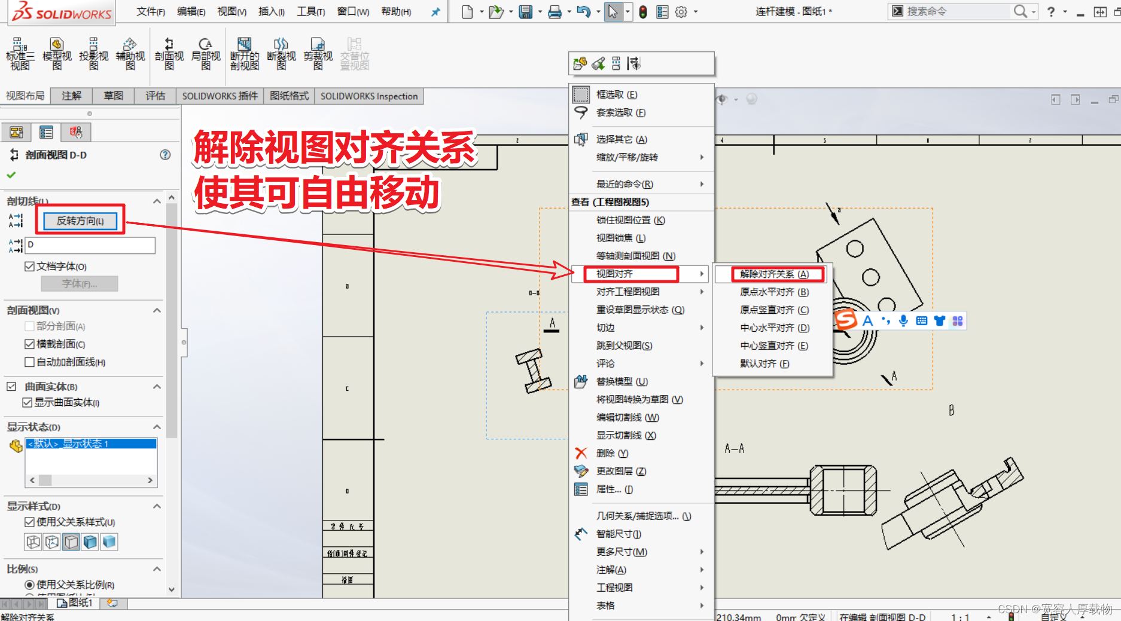Toggle the 文档字体 checkbox
This screenshot has width=1121, height=621.
point(29,267)
